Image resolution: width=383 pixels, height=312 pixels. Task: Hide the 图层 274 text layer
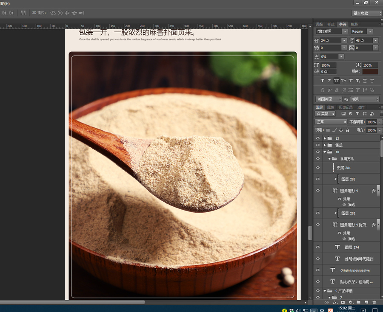318,247
